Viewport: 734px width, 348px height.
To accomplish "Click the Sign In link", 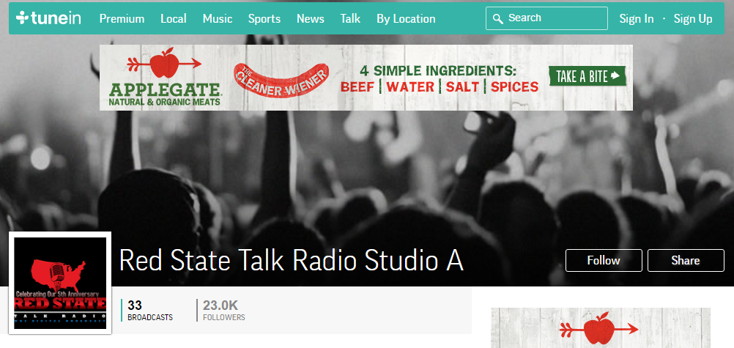I will pyautogui.click(x=636, y=19).
